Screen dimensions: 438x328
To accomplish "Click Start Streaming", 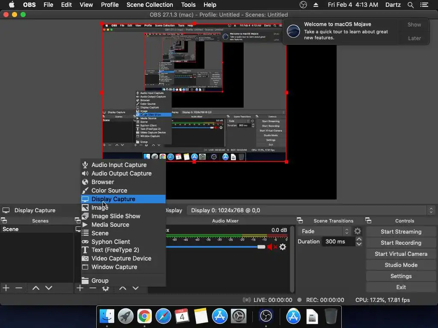I will coord(401,231).
